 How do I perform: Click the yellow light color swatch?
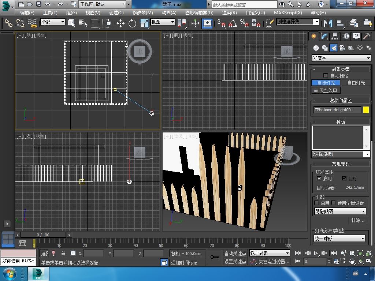(366, 110)
